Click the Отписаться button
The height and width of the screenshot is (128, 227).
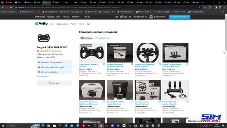coord(54,83)
